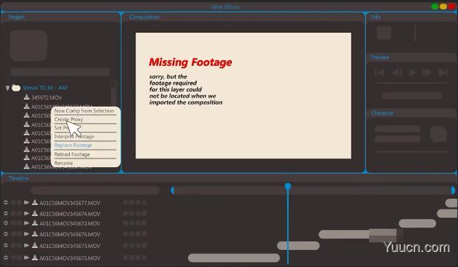
Task: Choose Replace Footage from context menu
Action: point(73,145)
